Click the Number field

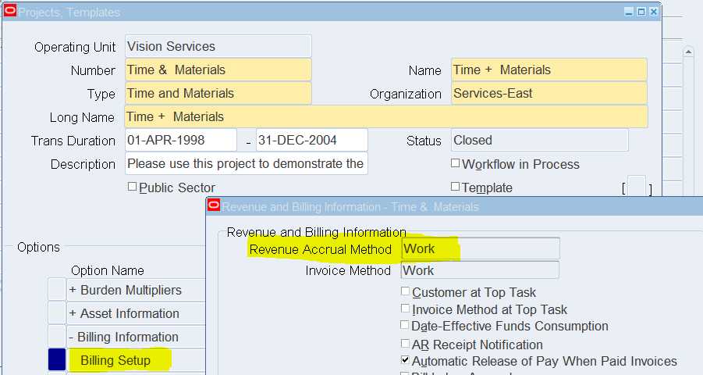218,70
